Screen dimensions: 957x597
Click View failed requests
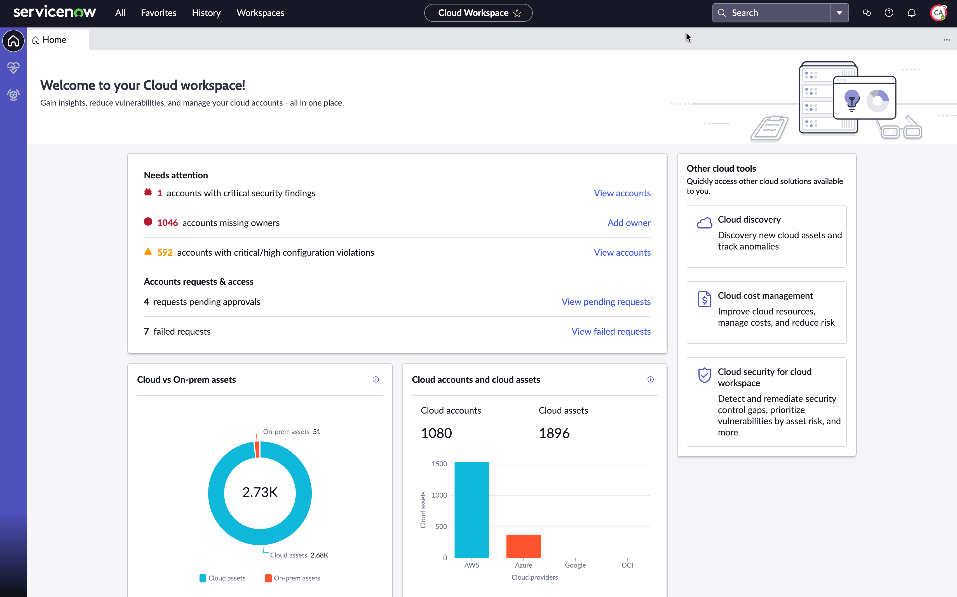(x=611, y=331)
